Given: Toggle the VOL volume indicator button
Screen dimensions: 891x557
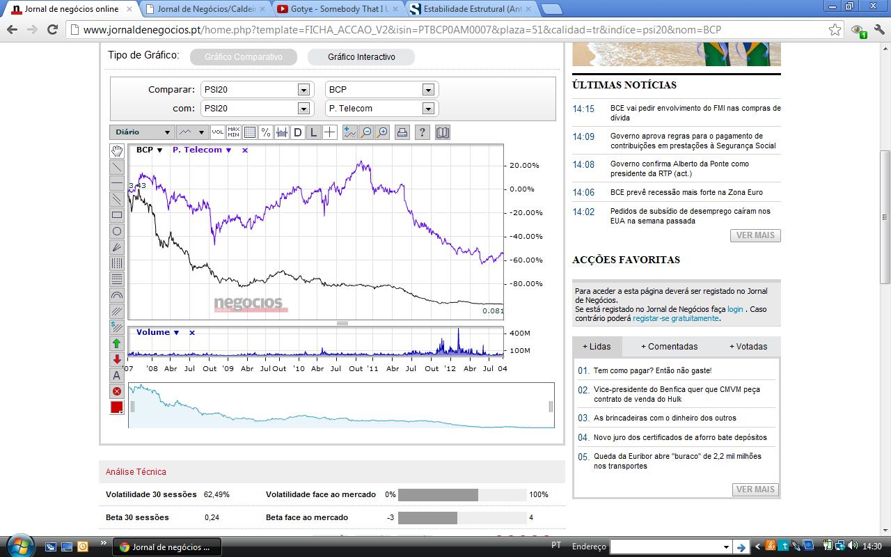Looking at the screenshot, I should (218, 132).
